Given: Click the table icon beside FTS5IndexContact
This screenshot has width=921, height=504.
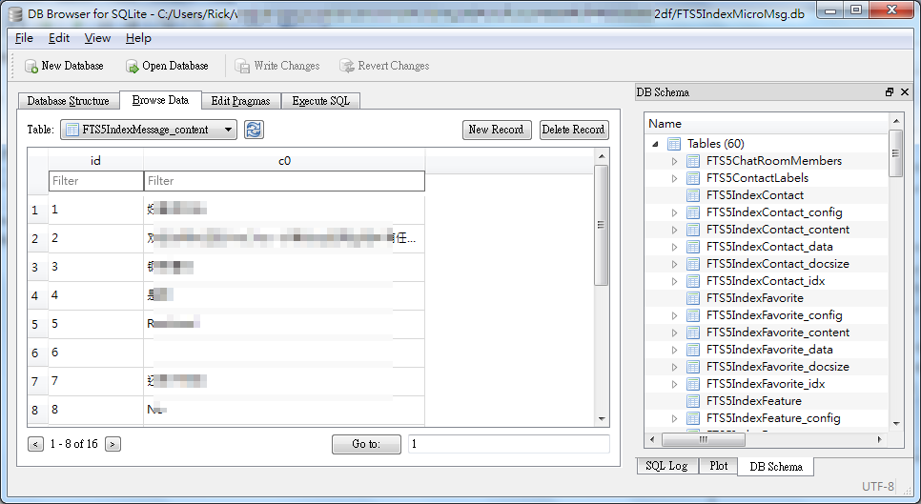Looking at the screenshot, I should (693, 195).
